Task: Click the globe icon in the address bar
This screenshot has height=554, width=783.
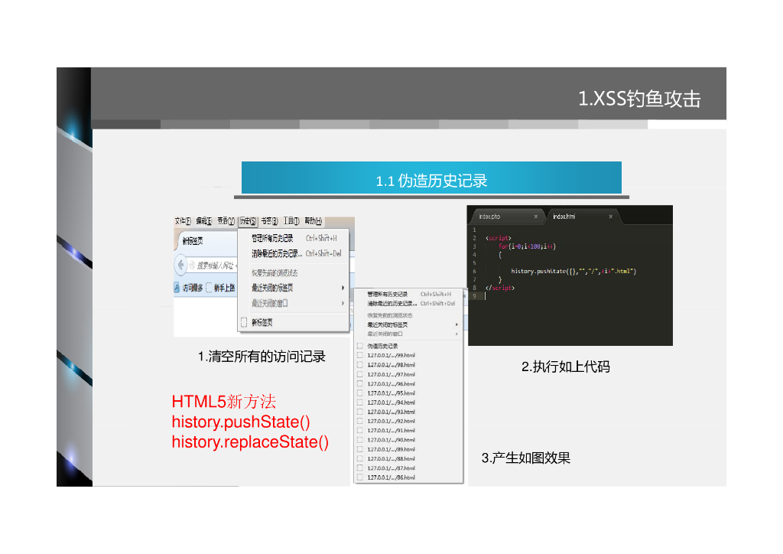Action: [192, 266]
